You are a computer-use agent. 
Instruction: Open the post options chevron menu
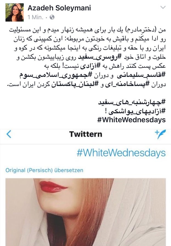pyautogui.click(x=163, y=7)
